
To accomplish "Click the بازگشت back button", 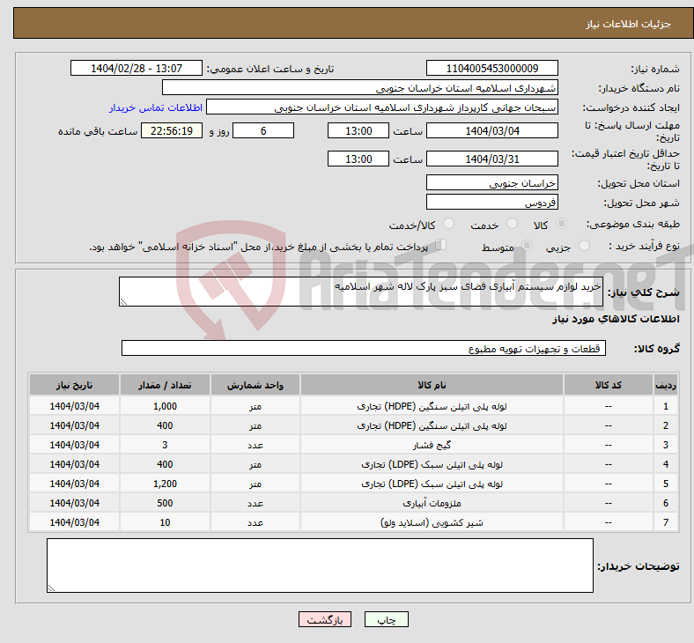I will pyautogui.click(x=325, y=620).
